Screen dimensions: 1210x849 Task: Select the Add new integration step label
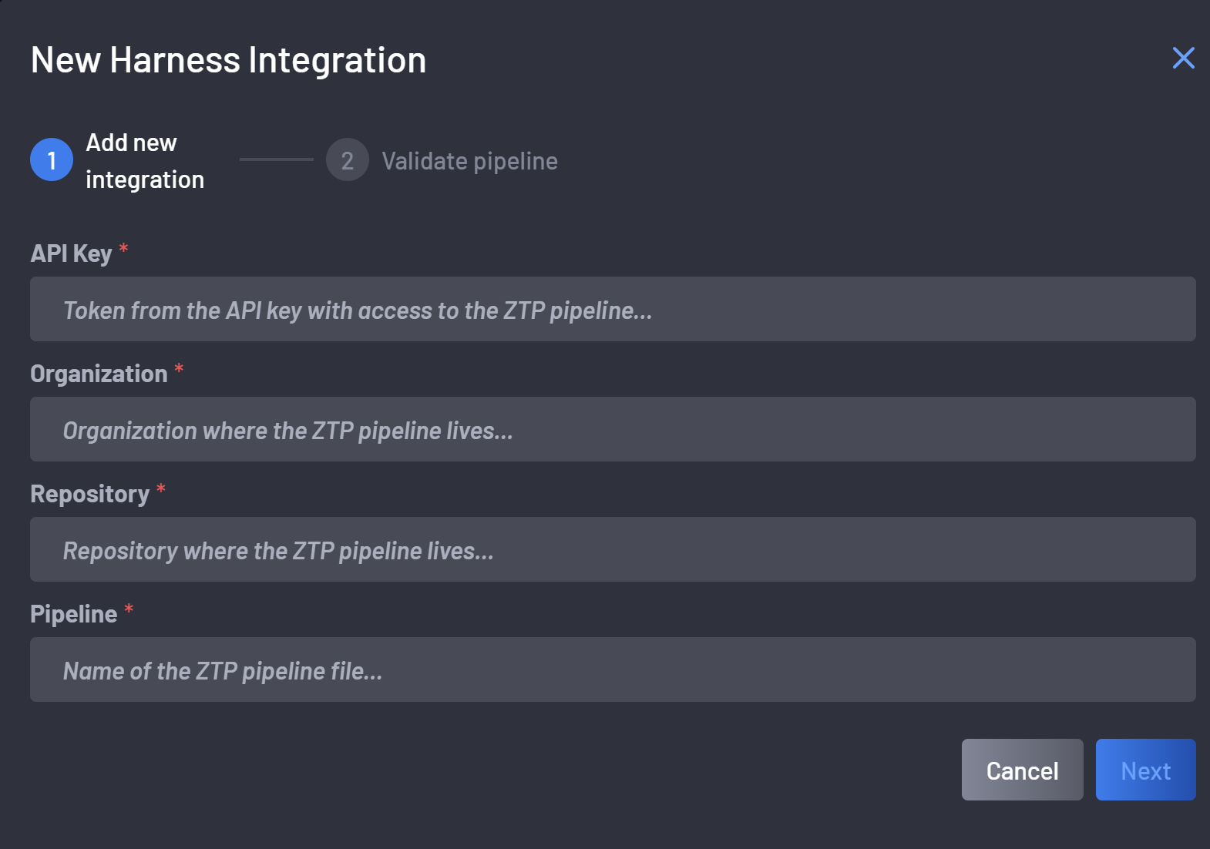[145, 161]
